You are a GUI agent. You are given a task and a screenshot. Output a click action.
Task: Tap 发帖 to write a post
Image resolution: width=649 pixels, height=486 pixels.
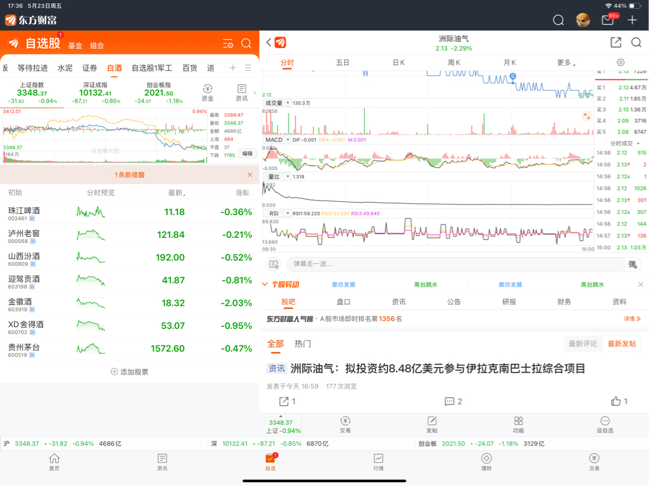[432, 425]
